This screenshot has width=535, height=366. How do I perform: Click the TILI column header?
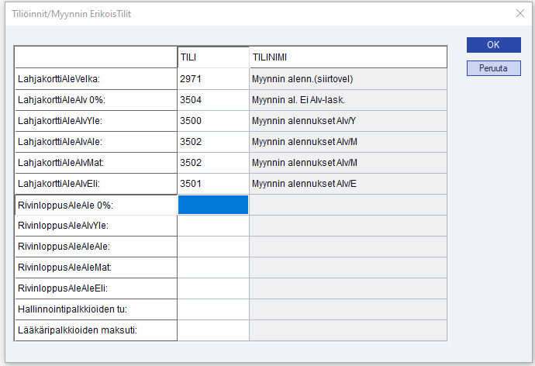click(x=213, y=57)
